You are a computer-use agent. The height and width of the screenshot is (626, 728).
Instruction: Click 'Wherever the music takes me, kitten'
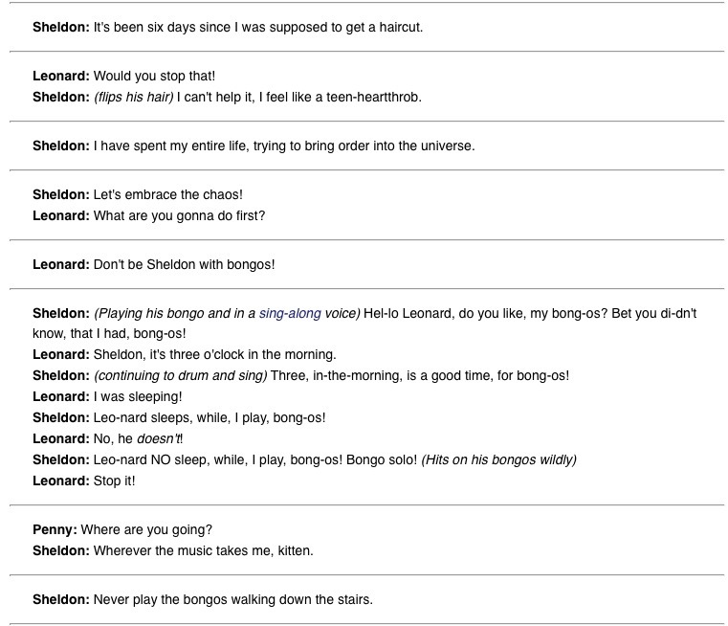pos(203,551)
